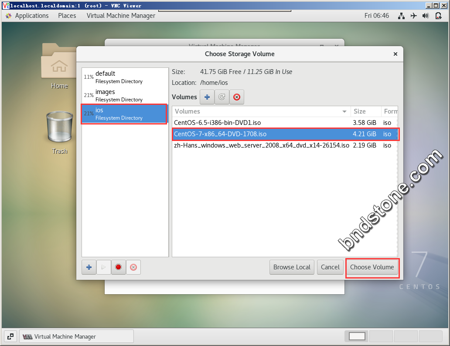Open the Trash desktop icon

(x=59, y=133)
